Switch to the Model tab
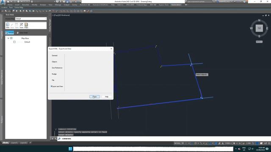The height and width of the screenshot is (152, 271). tap(6, 143)
